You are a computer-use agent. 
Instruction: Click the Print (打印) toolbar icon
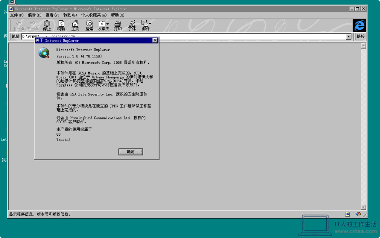(118, 26)
